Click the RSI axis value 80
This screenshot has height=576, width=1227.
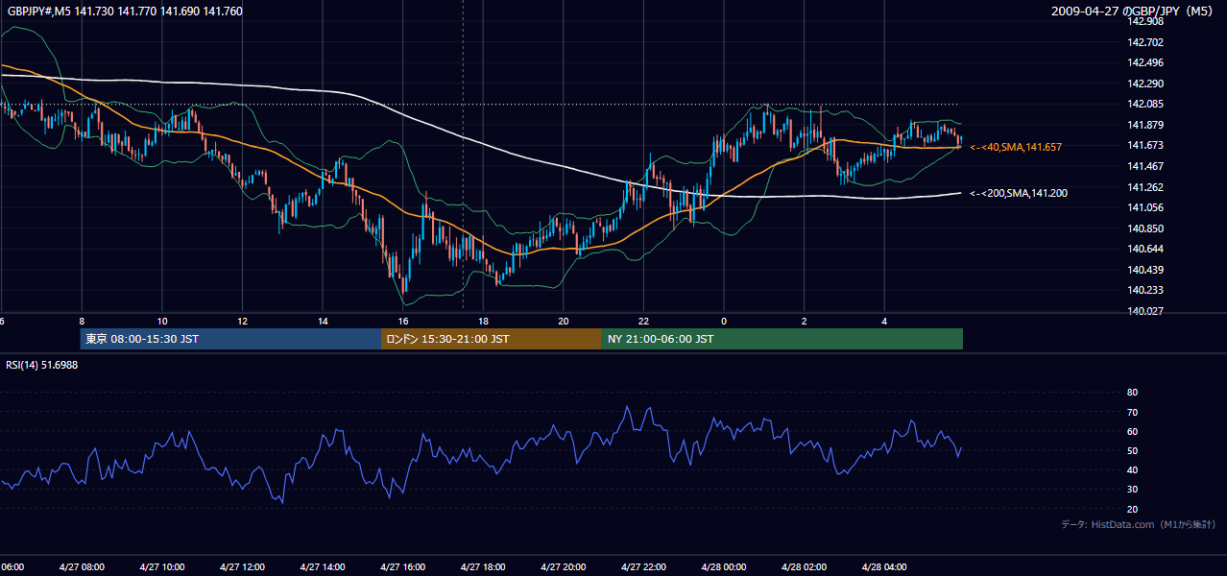[1132, 393]
